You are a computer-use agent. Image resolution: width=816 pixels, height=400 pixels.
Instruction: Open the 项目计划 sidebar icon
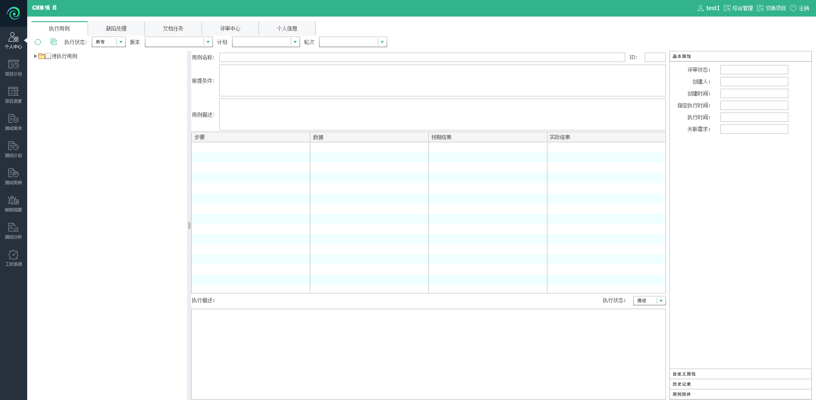coord(13,68)
